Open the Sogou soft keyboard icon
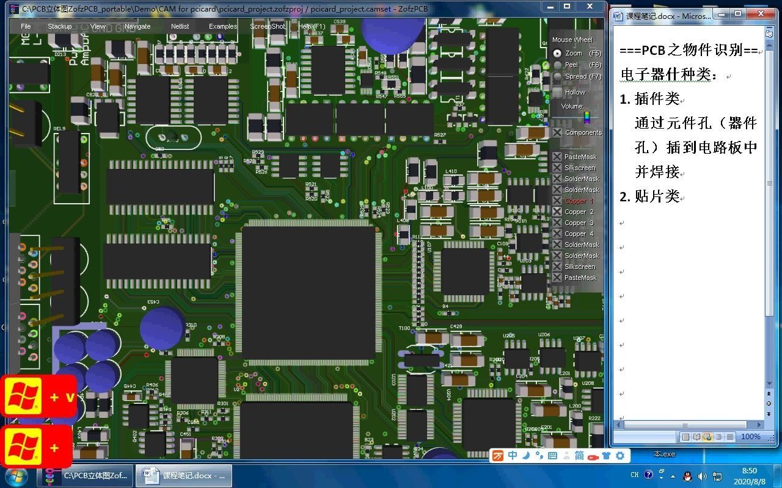 [x=551, y=455]
